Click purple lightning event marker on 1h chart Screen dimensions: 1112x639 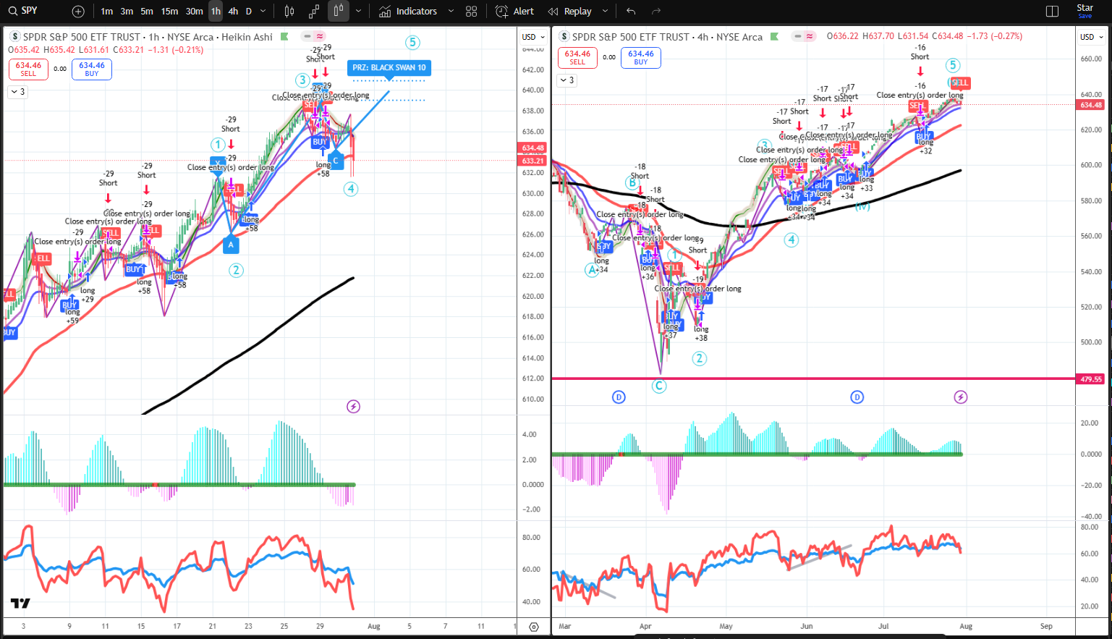353,407
